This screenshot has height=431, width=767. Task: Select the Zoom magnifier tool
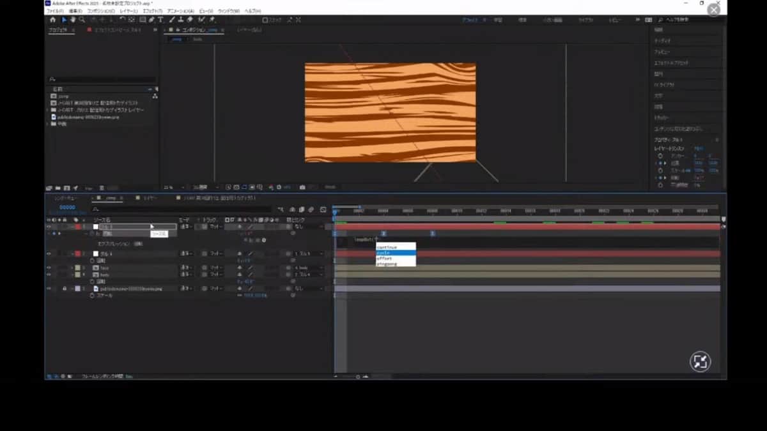[82, 20]
